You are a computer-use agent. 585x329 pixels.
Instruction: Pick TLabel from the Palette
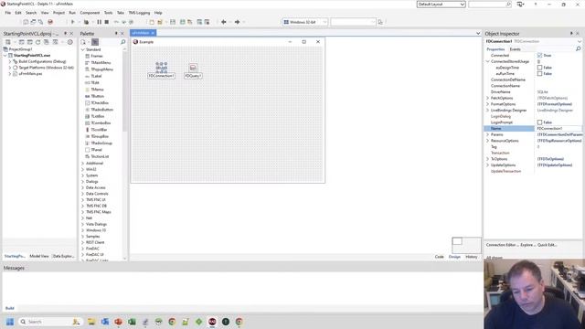93,76
